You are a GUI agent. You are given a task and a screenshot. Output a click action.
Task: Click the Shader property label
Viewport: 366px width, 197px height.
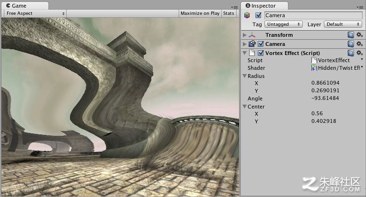256,68
